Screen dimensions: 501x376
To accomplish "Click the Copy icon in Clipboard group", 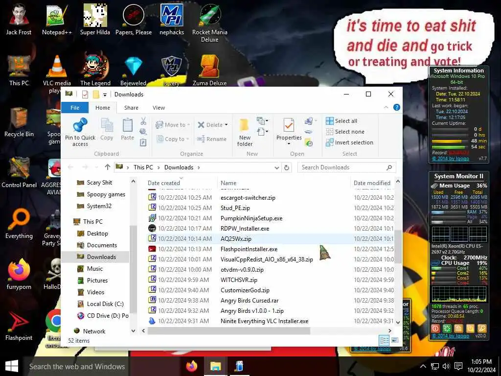I will (x=107, y=125).
